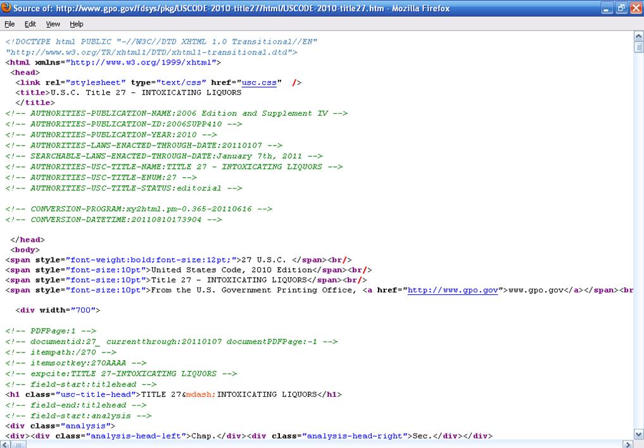Close the source viewer window
The height and width of the screenshot is (448, 644).
(x=636, y=8)
